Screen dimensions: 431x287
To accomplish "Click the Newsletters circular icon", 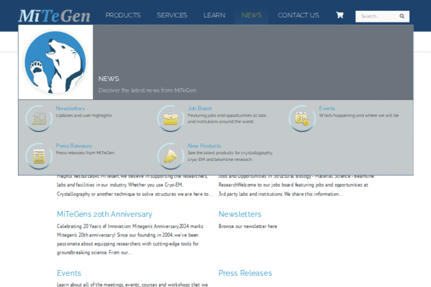I will 39,118.
